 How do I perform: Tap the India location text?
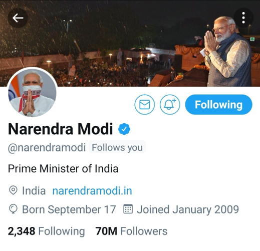34,191
